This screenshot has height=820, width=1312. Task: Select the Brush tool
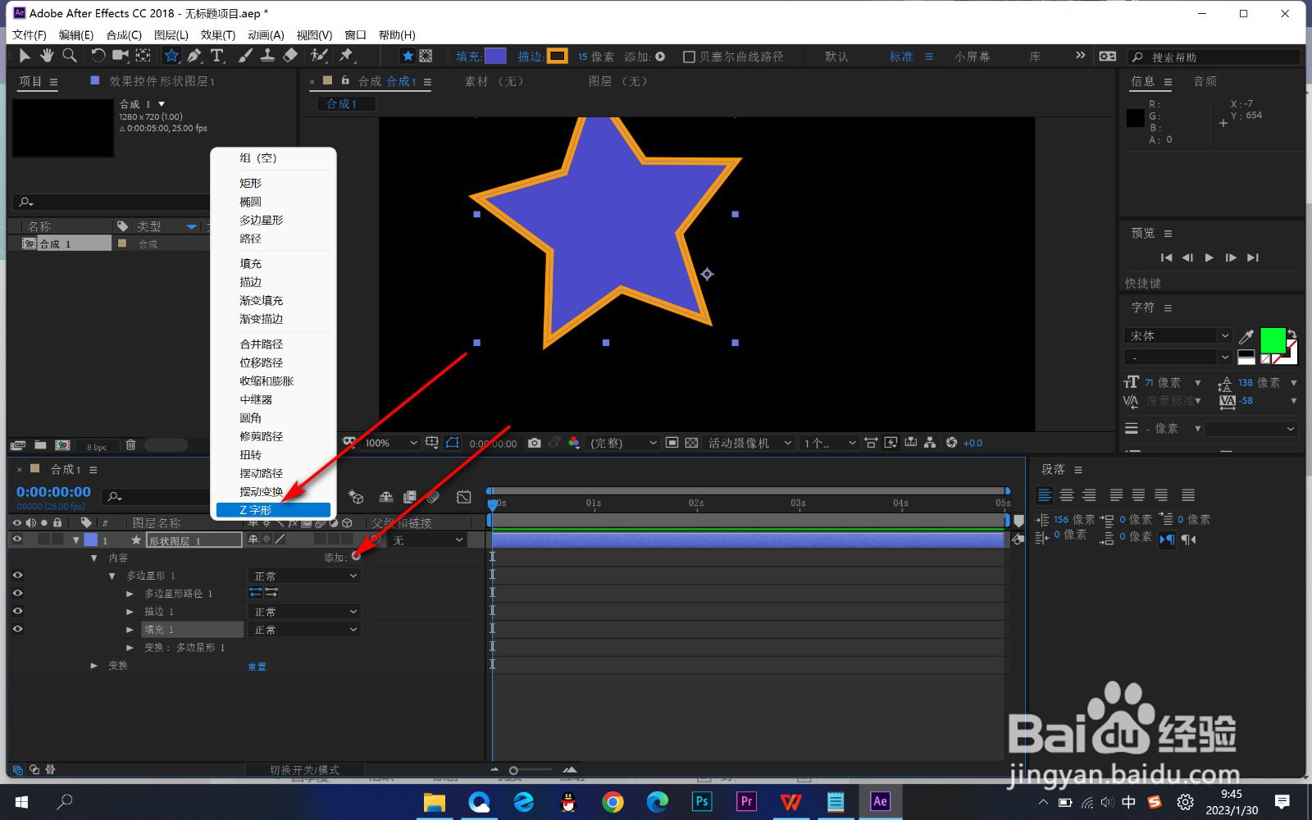click(245, 56)
